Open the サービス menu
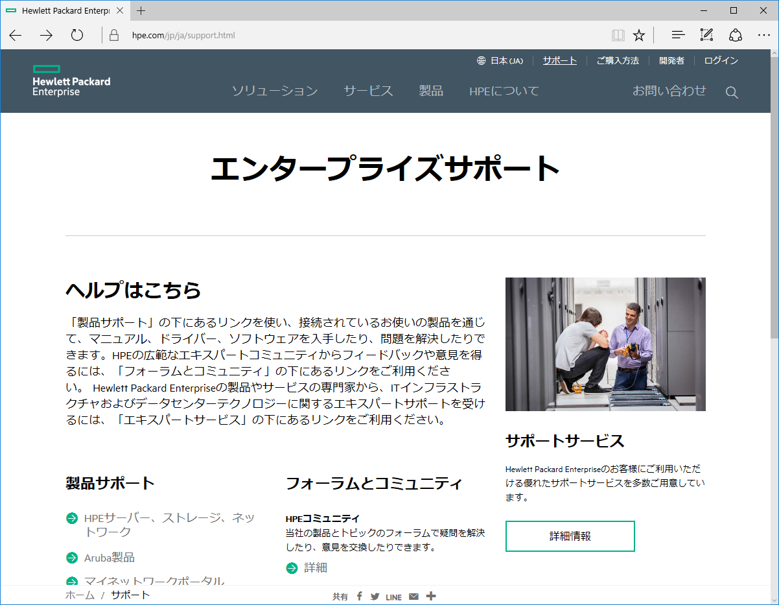 tap(368, 91)
